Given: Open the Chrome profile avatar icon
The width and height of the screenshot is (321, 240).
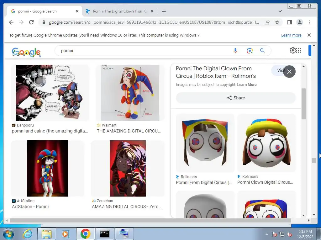Looking at the screenshot, I should coord(299,22).
